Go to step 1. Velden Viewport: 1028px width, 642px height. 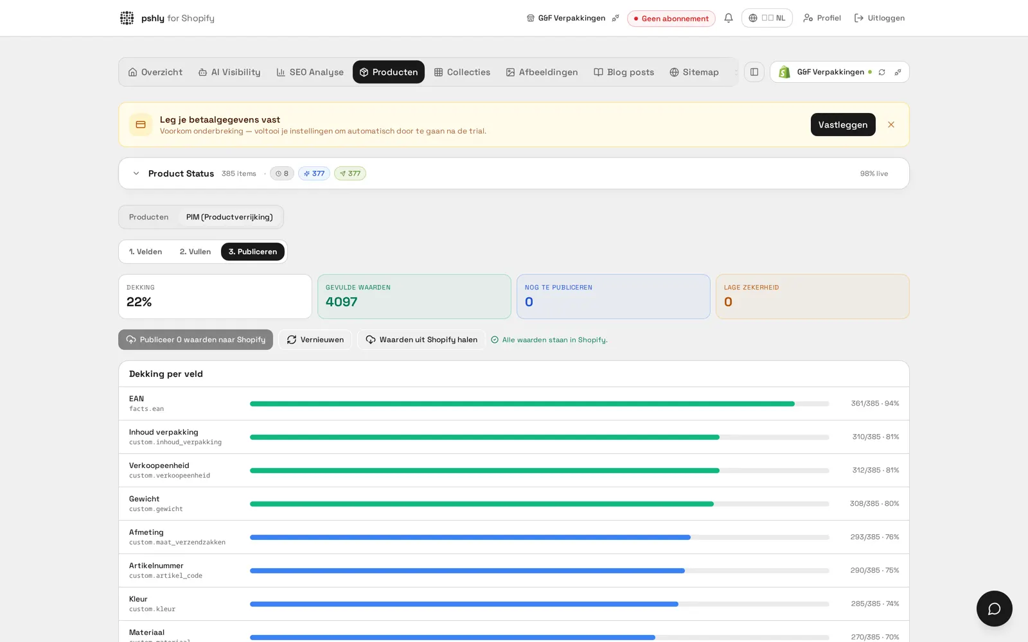tap(145, 252)
